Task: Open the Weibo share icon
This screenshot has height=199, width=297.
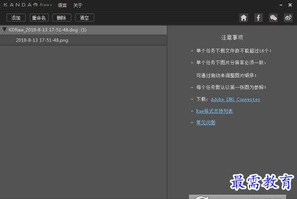Action: point(288,18)
